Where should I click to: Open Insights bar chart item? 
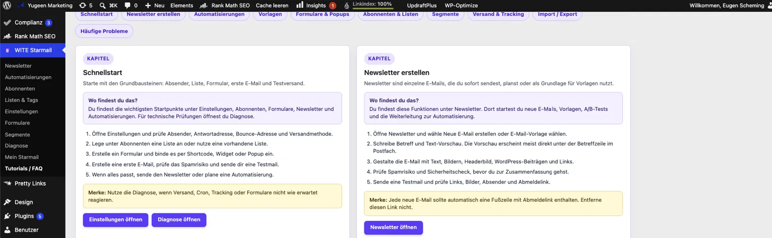[x=311, y=5]
